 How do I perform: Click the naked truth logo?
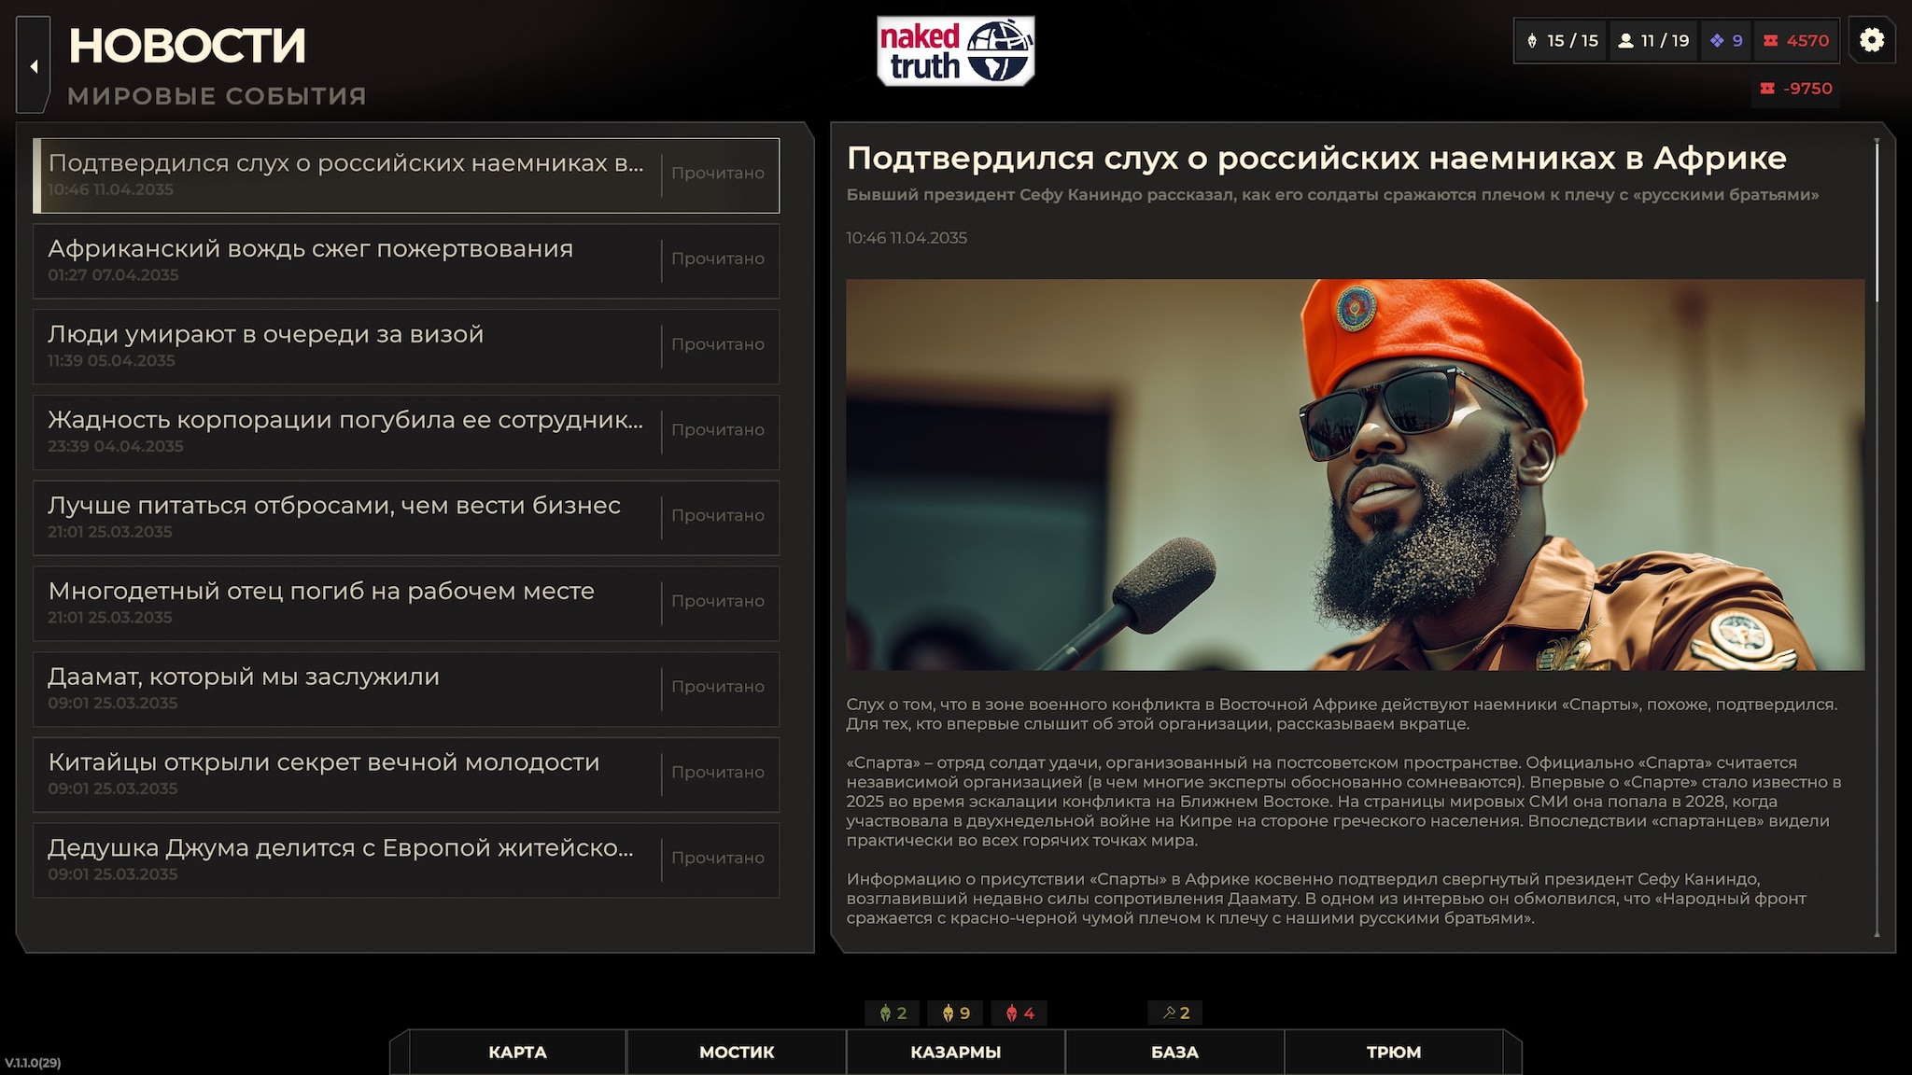coord(955,51)
